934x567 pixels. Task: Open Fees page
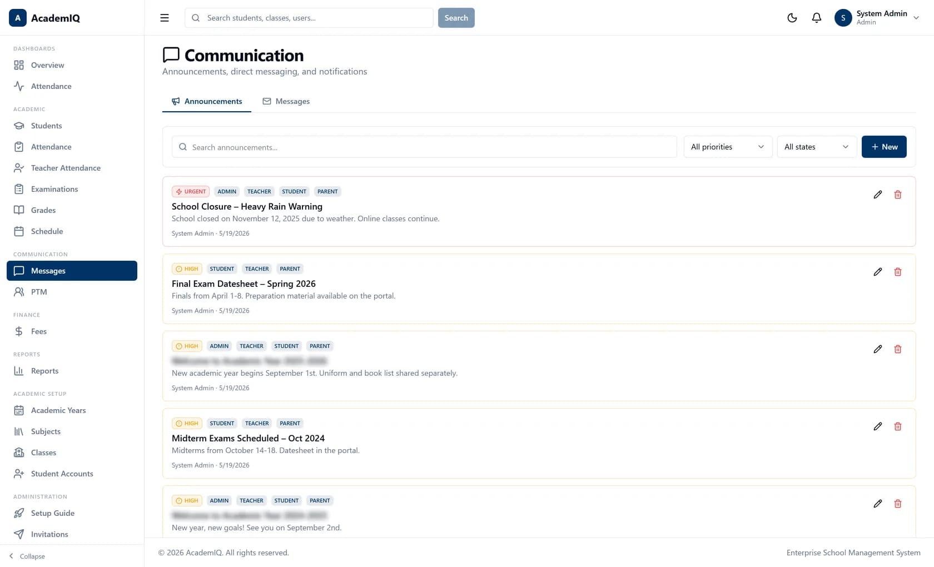[x=72, y=331]
